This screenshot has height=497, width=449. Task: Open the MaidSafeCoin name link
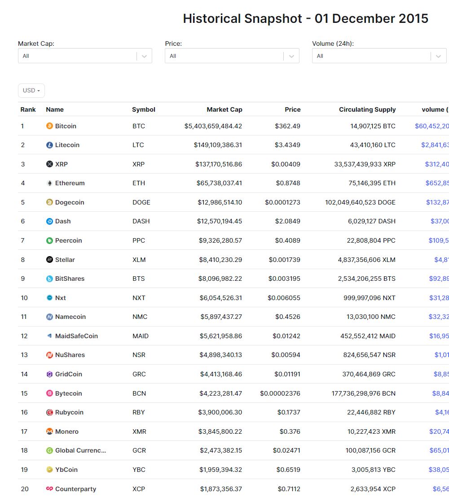pos(76,336)
